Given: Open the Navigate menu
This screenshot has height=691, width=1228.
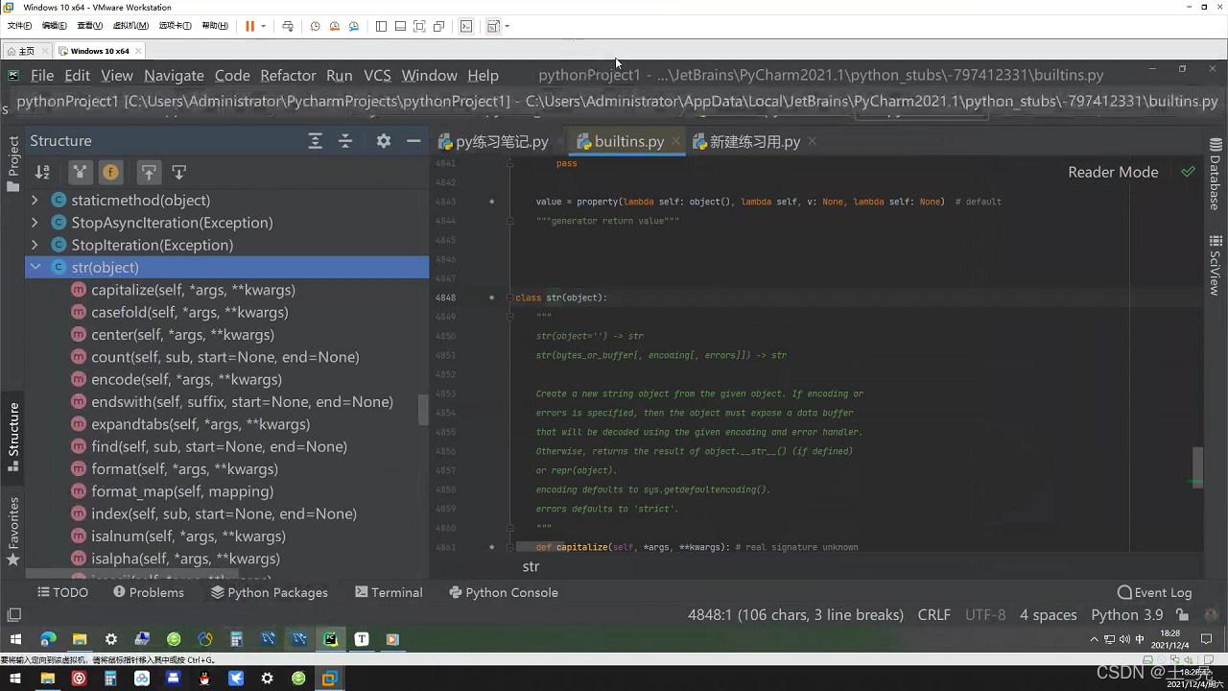Looking at the screenshot, I should click(x=174, y=75).
